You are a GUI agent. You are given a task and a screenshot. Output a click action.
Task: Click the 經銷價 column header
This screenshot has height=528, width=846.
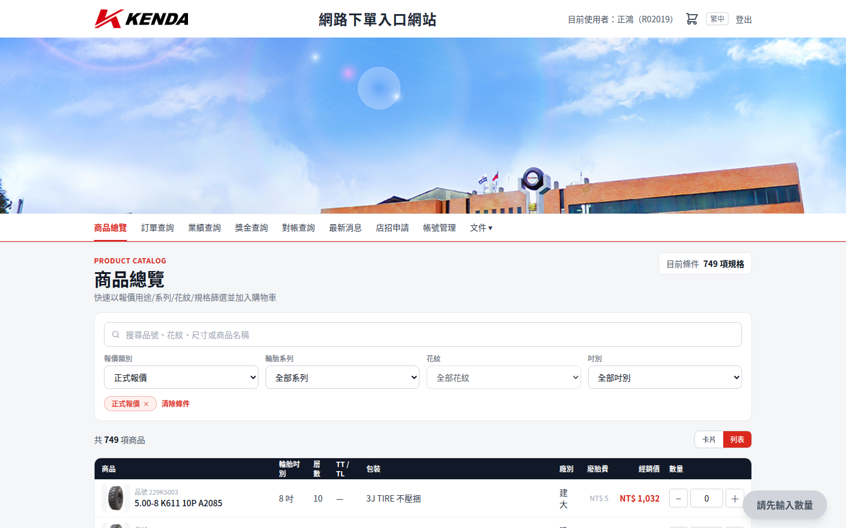pyautogui.click(x=649, y=469)
